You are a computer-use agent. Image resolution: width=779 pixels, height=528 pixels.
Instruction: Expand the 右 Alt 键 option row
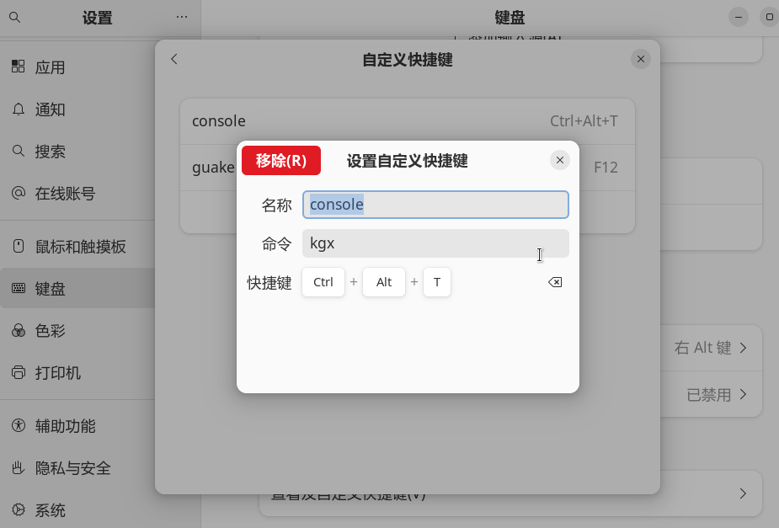tap(710, 348)
